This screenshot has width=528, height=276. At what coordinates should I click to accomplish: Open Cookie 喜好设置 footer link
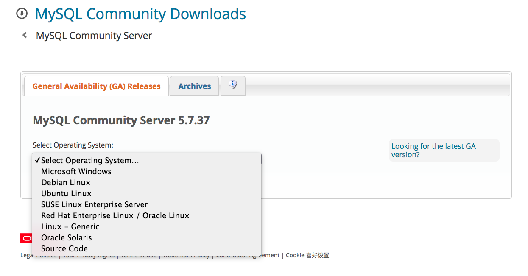coord(307,255)
